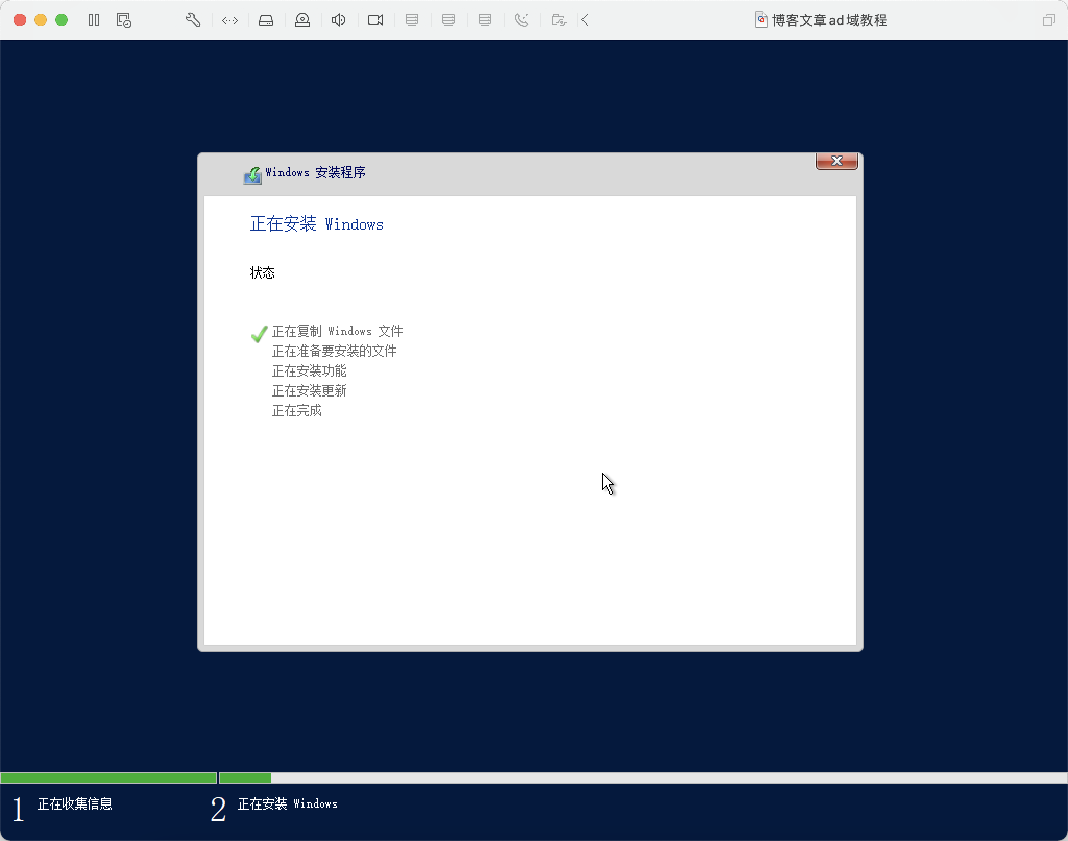1068x841 pixels.
Task: Open virtual machine settings wrench
Action: [x=193, y=20]
